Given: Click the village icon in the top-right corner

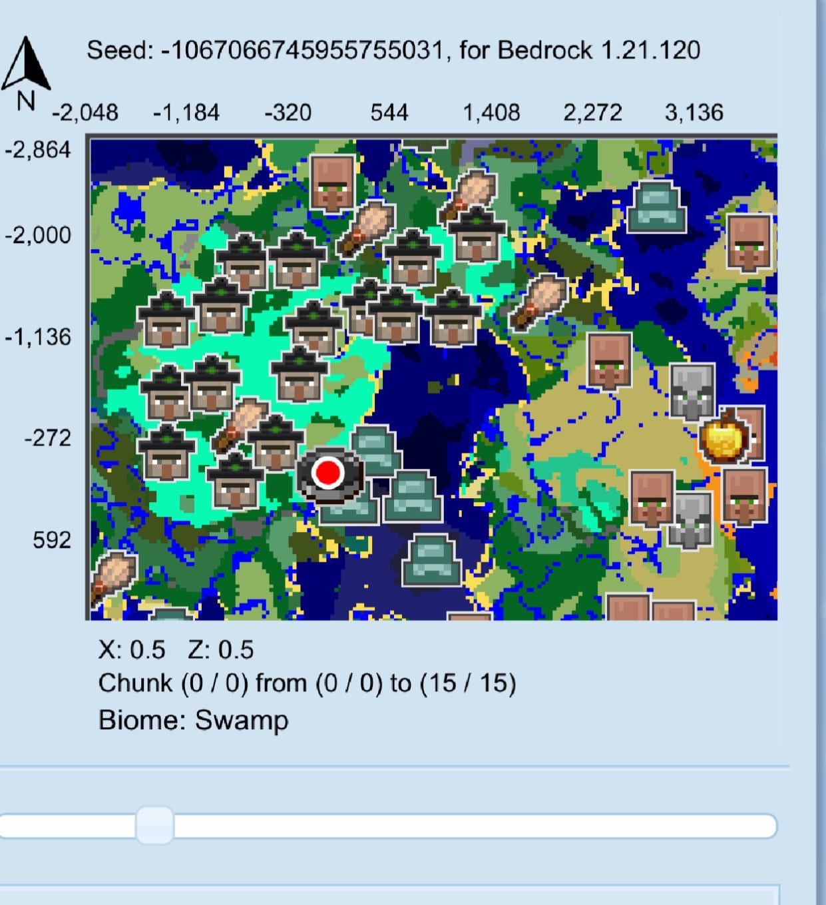Looking at the screenshot, I should tap(749, 242).
